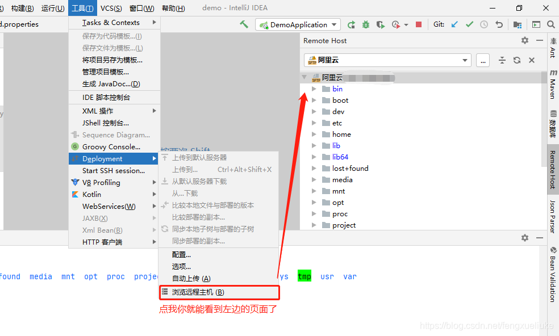
Task: Open the Json Parser side tab
Action: pos(553,216)
